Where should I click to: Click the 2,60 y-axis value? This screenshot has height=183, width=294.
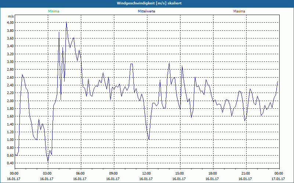(x=11, y=77)
